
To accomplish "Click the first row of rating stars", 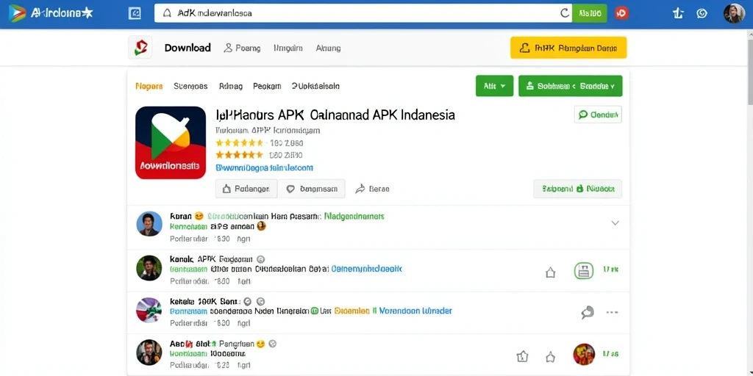I will click(239, 143).
